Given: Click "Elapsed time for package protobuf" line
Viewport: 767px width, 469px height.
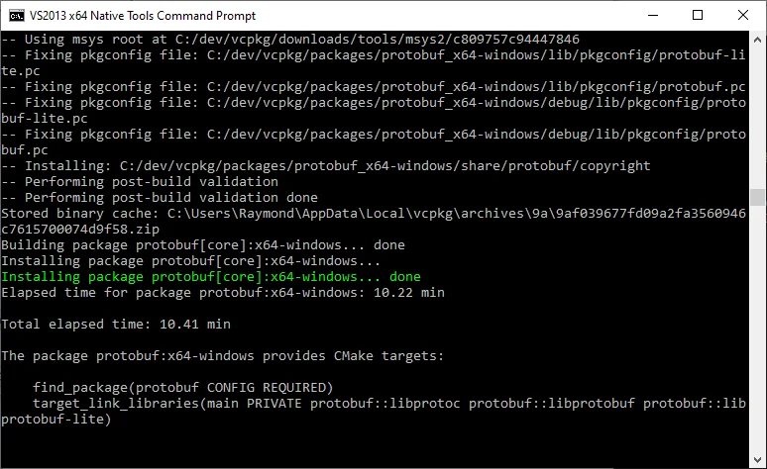Looking at the screenshot, I should pyautogui.click(x=223, y=293).
